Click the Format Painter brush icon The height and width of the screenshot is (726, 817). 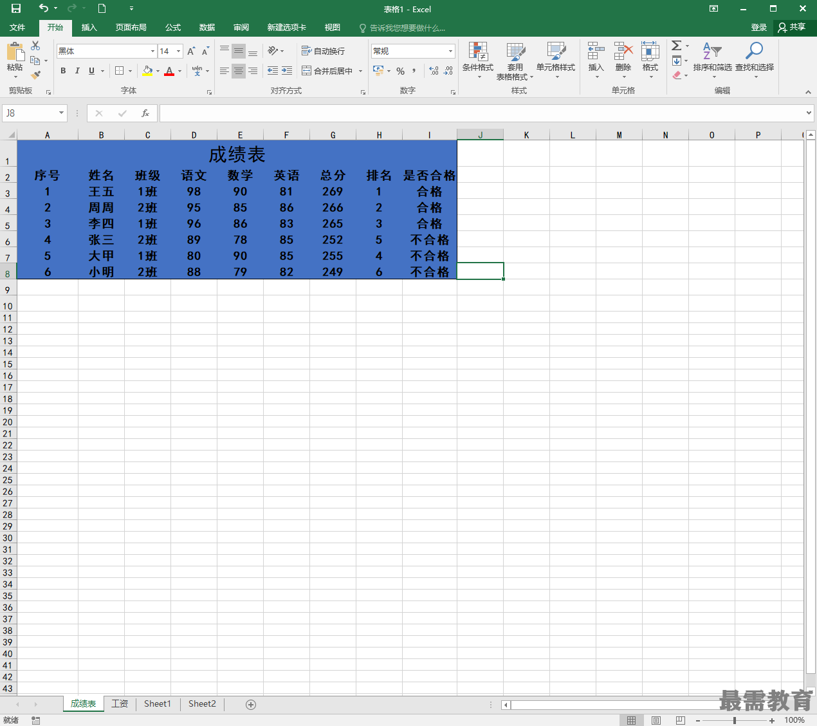coord(35,75)
